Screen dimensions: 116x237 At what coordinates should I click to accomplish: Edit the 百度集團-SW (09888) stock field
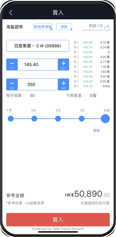(38, 46)
